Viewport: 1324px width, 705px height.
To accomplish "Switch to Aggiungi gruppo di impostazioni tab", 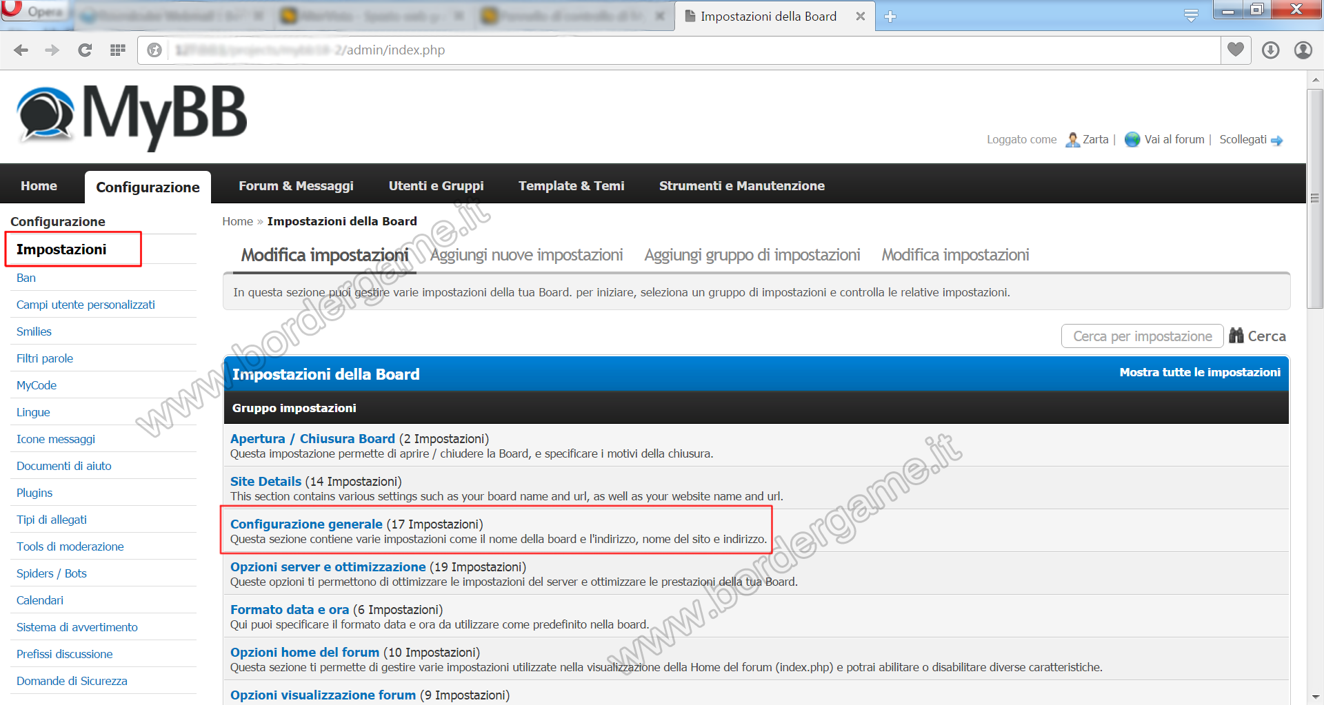I will 752,255.
